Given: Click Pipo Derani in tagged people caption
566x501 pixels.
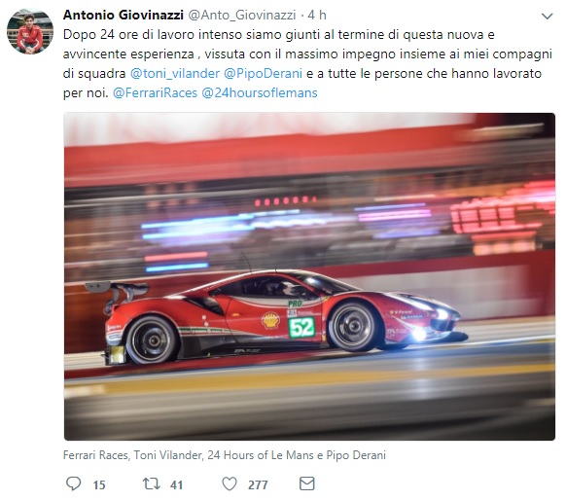Looking at the screenshot, I should [356, 455].
